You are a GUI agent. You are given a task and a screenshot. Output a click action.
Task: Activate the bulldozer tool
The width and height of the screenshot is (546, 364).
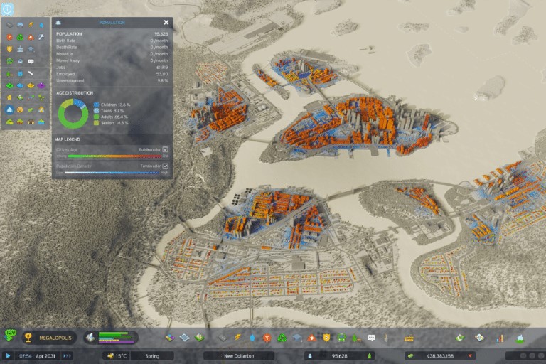pos(409,338)
